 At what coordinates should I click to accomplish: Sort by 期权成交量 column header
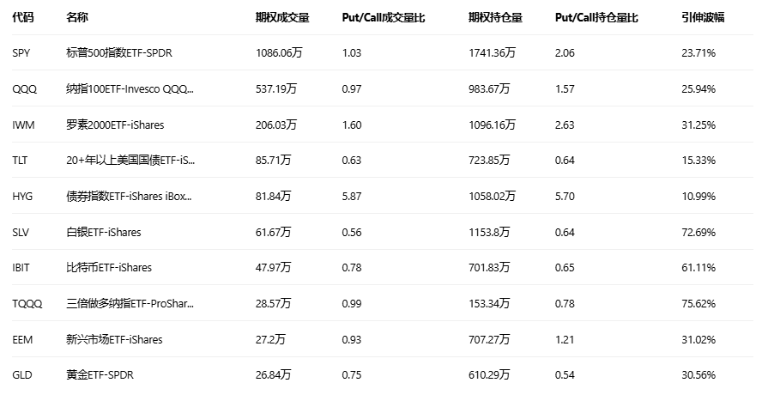tap(282, 17)
